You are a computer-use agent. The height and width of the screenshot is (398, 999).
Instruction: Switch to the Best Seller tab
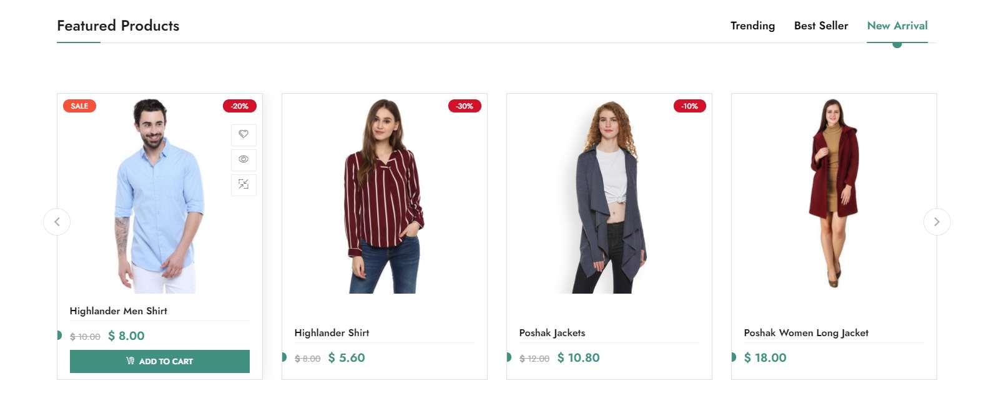point(821,26)
